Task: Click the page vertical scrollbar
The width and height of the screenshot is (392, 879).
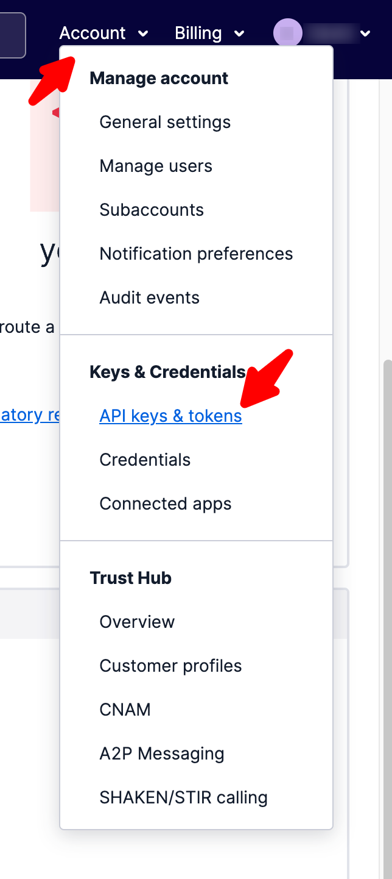Action: pos(387,549)
